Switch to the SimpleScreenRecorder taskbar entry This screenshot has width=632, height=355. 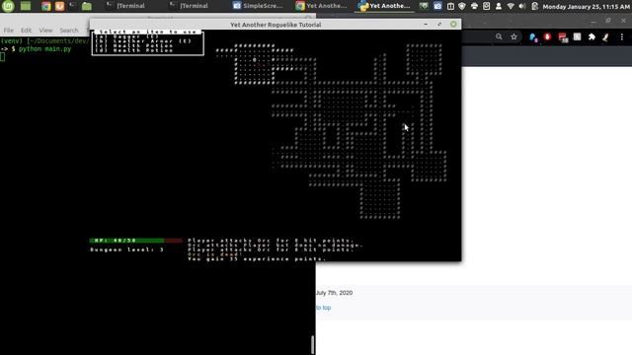(258, 6)
